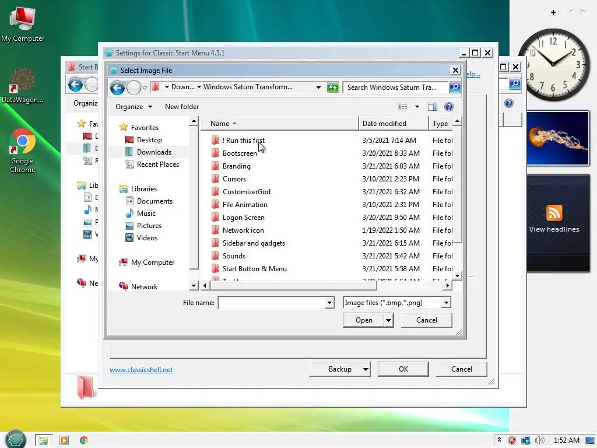Toggle the preview pane icon
The width and height of the screenshot is (597, 448).
click(433, 107)
